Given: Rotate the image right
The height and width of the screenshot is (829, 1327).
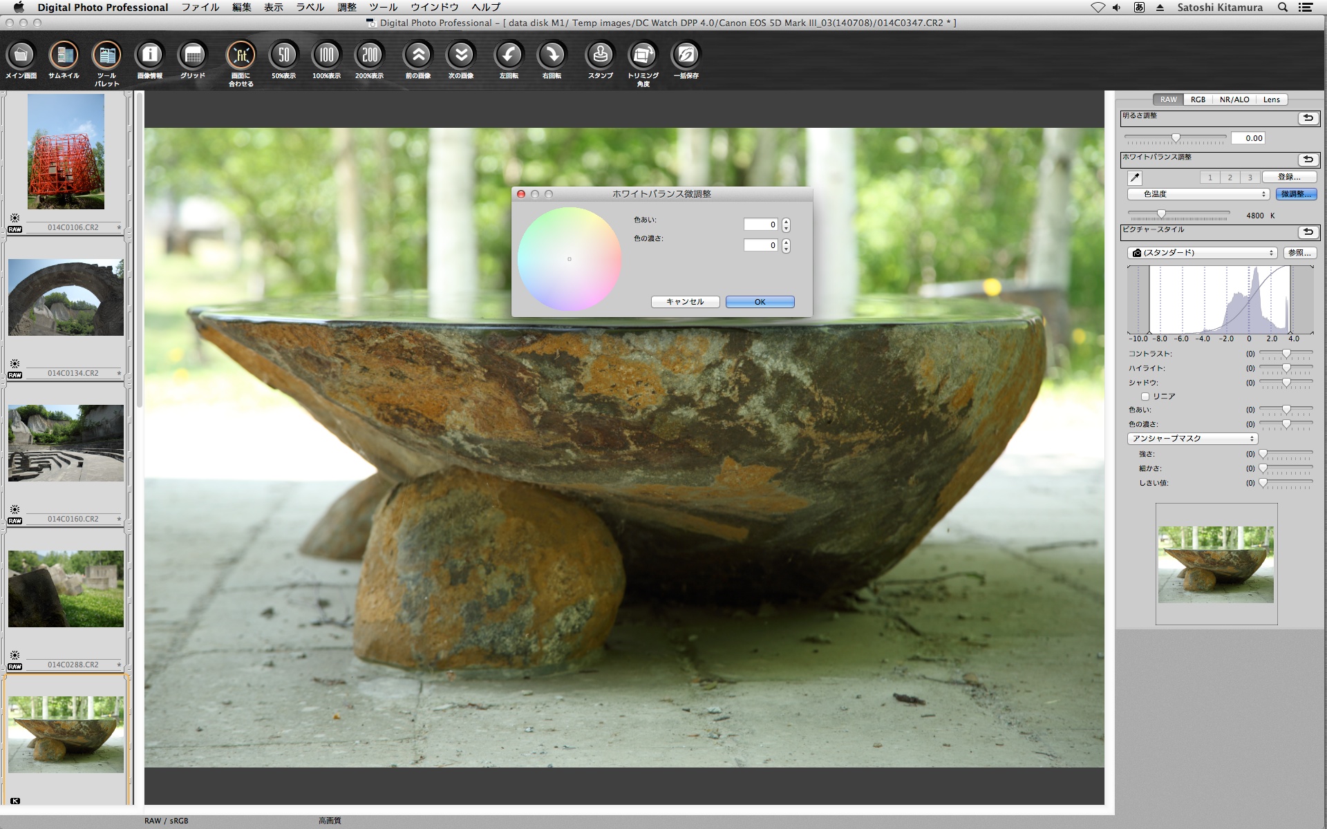Looking at the screenshot, I should point(552,55).
